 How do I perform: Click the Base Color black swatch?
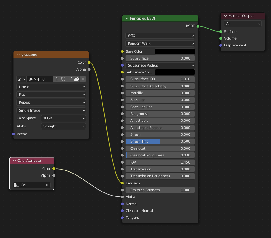coord(174,51)
